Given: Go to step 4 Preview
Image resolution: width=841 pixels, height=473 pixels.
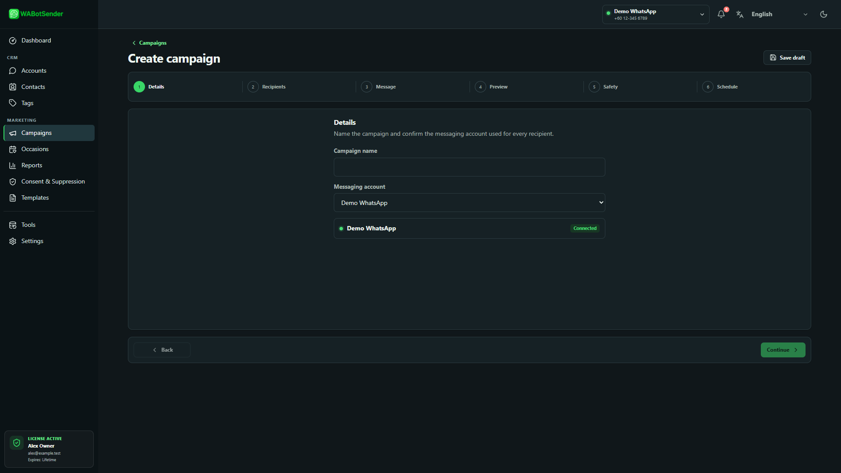Looking at the screenshot, I should pos(491,87).
